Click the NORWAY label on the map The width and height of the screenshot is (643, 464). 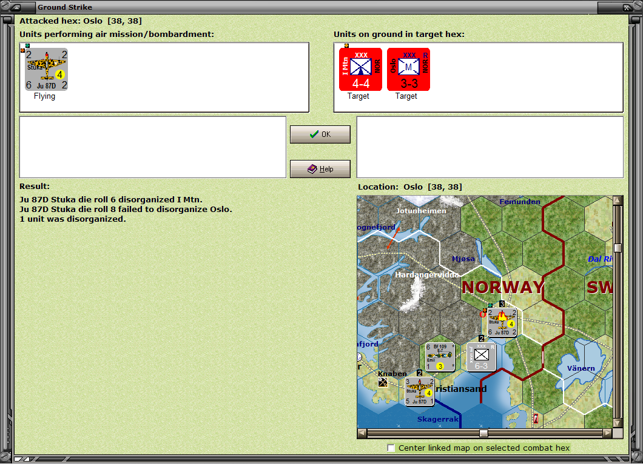[x=503, y=287]
